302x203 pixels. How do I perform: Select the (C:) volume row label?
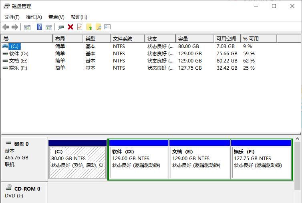click(x=14, y=46)
